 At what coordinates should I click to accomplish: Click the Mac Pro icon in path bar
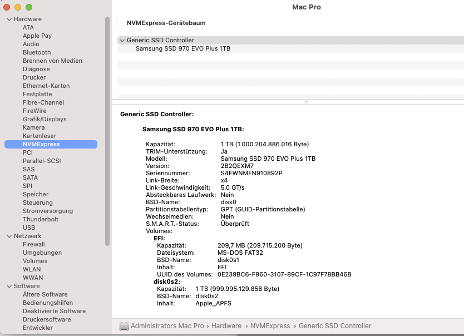pos(124,326)
